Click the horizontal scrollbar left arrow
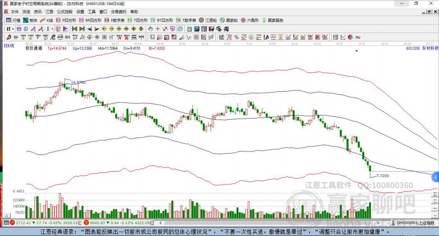This screenshot has width=439, height=236. (x=160, y=223)
